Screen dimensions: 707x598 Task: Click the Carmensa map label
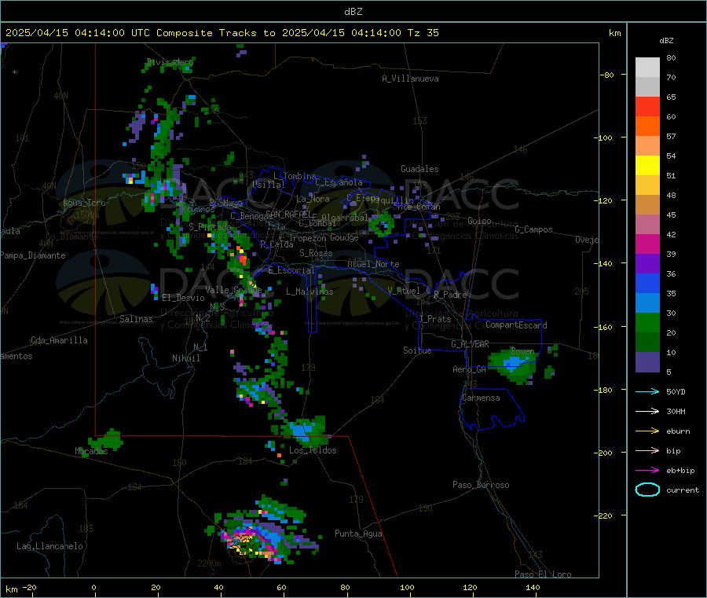481,398
